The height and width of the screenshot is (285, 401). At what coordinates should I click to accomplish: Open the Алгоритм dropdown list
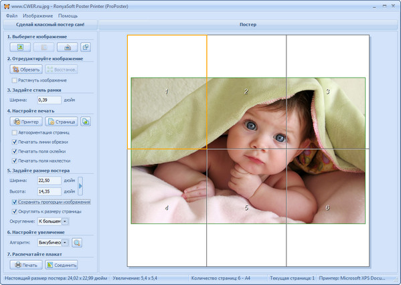[65, 243]
